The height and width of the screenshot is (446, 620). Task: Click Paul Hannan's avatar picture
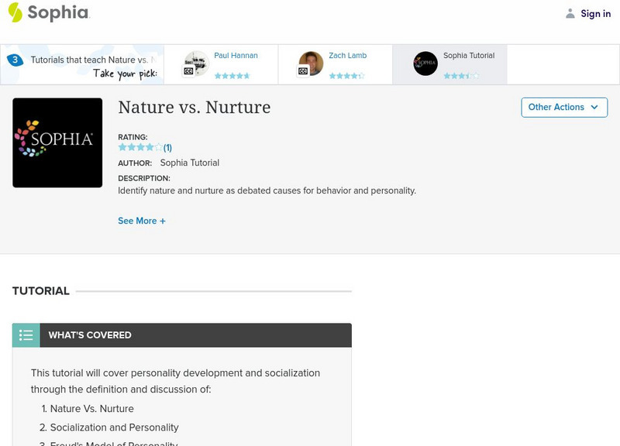(197, 62)
